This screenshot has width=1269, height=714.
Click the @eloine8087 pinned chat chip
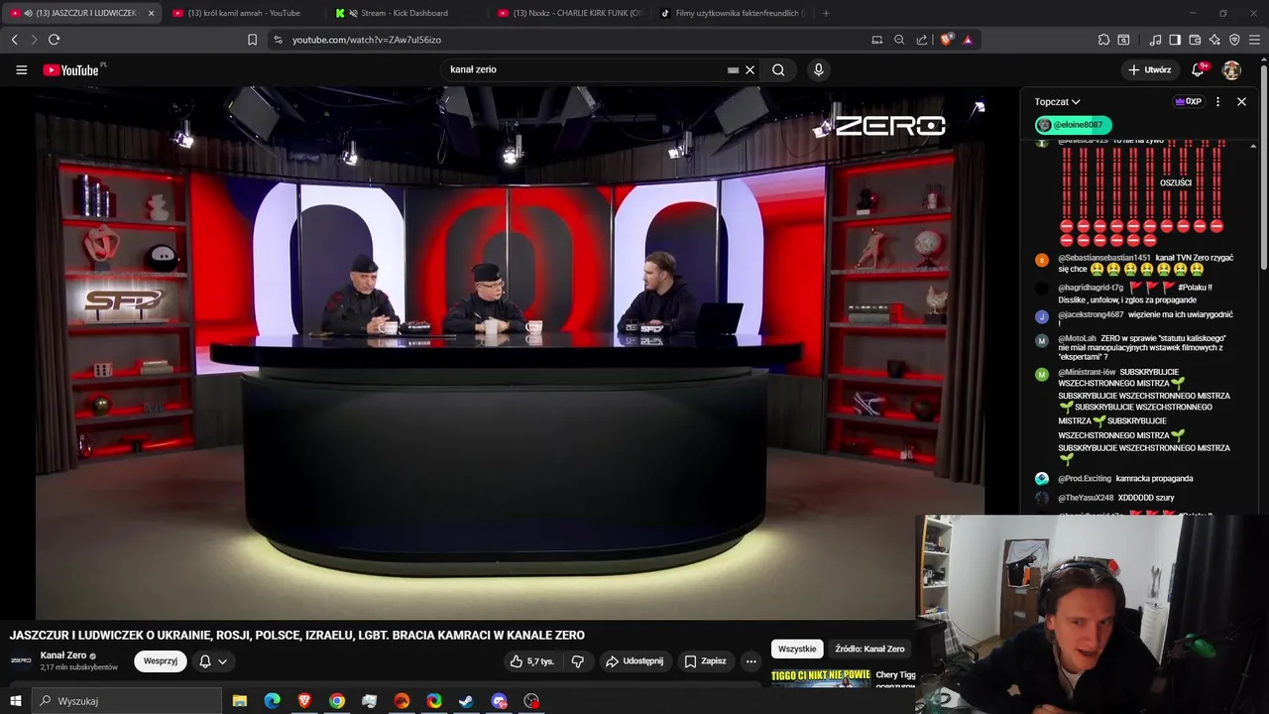[1073, 125]
